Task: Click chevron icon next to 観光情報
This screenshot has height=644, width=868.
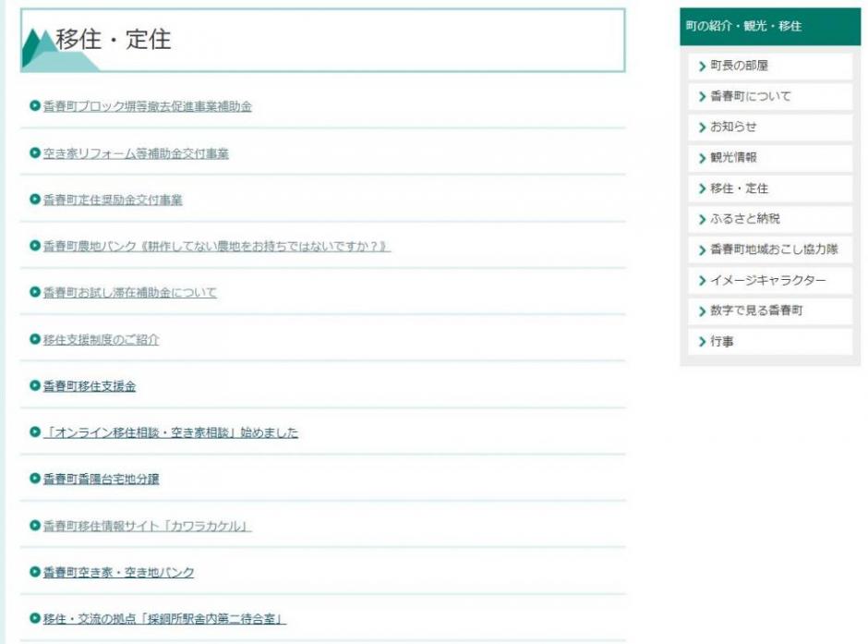Action: [x=702, y=158]
